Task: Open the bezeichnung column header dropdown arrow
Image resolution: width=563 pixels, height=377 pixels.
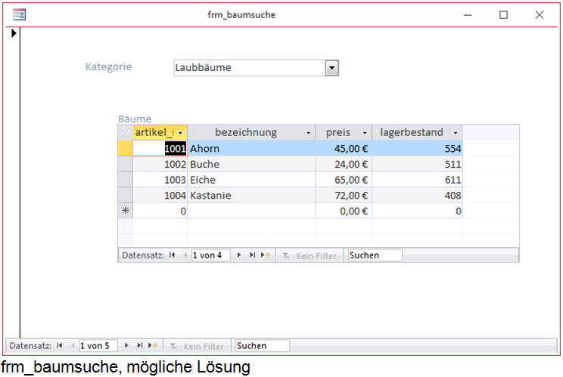Action: [308, 133]
